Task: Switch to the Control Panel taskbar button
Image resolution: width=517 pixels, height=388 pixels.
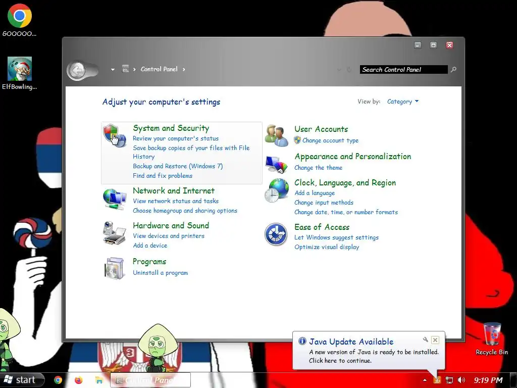Action: [150, 380]
